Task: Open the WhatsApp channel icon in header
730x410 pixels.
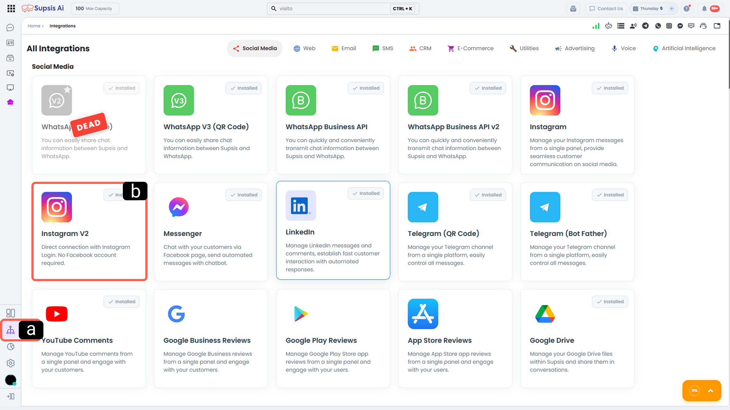Action: (658, 26)
